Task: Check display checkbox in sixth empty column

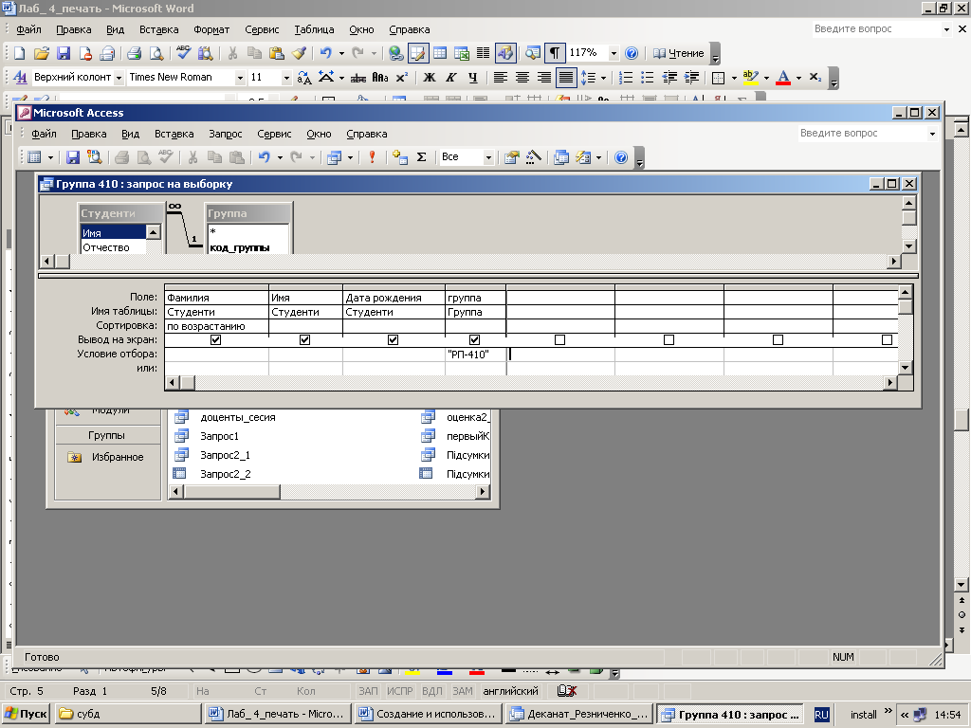Action: (669, 340)
